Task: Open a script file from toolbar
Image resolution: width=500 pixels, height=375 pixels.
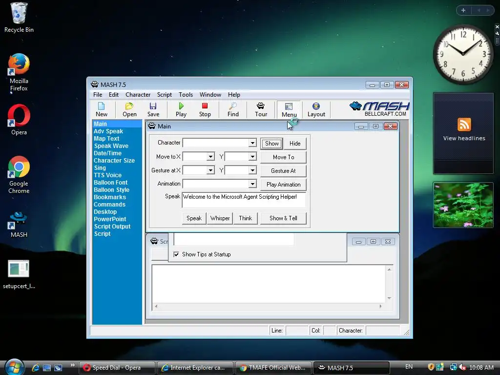Action: coord(129,110)
